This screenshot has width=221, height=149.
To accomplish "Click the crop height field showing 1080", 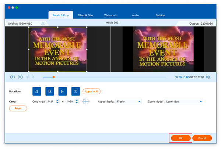I will click(70, 102).
